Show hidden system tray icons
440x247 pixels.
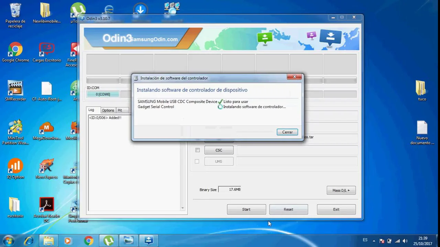(374, 240)
